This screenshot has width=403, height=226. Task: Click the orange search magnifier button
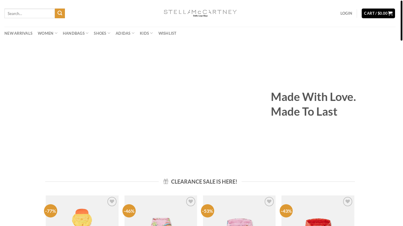[x=60, y=13]
